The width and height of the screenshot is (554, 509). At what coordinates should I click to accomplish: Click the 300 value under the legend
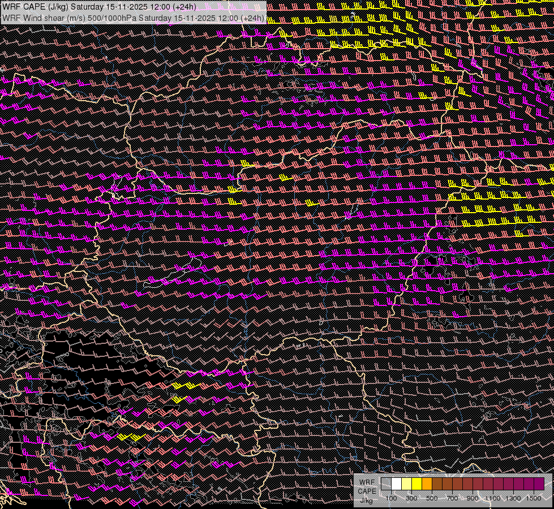click(411, 498)
